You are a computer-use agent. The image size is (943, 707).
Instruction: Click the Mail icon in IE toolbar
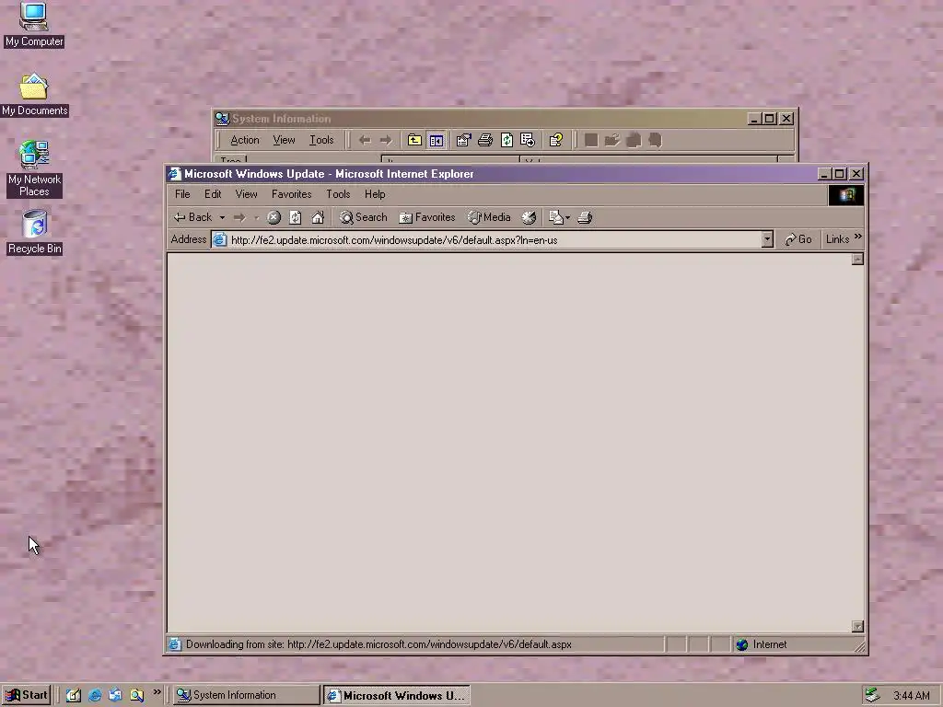click(x=555, y=217)
